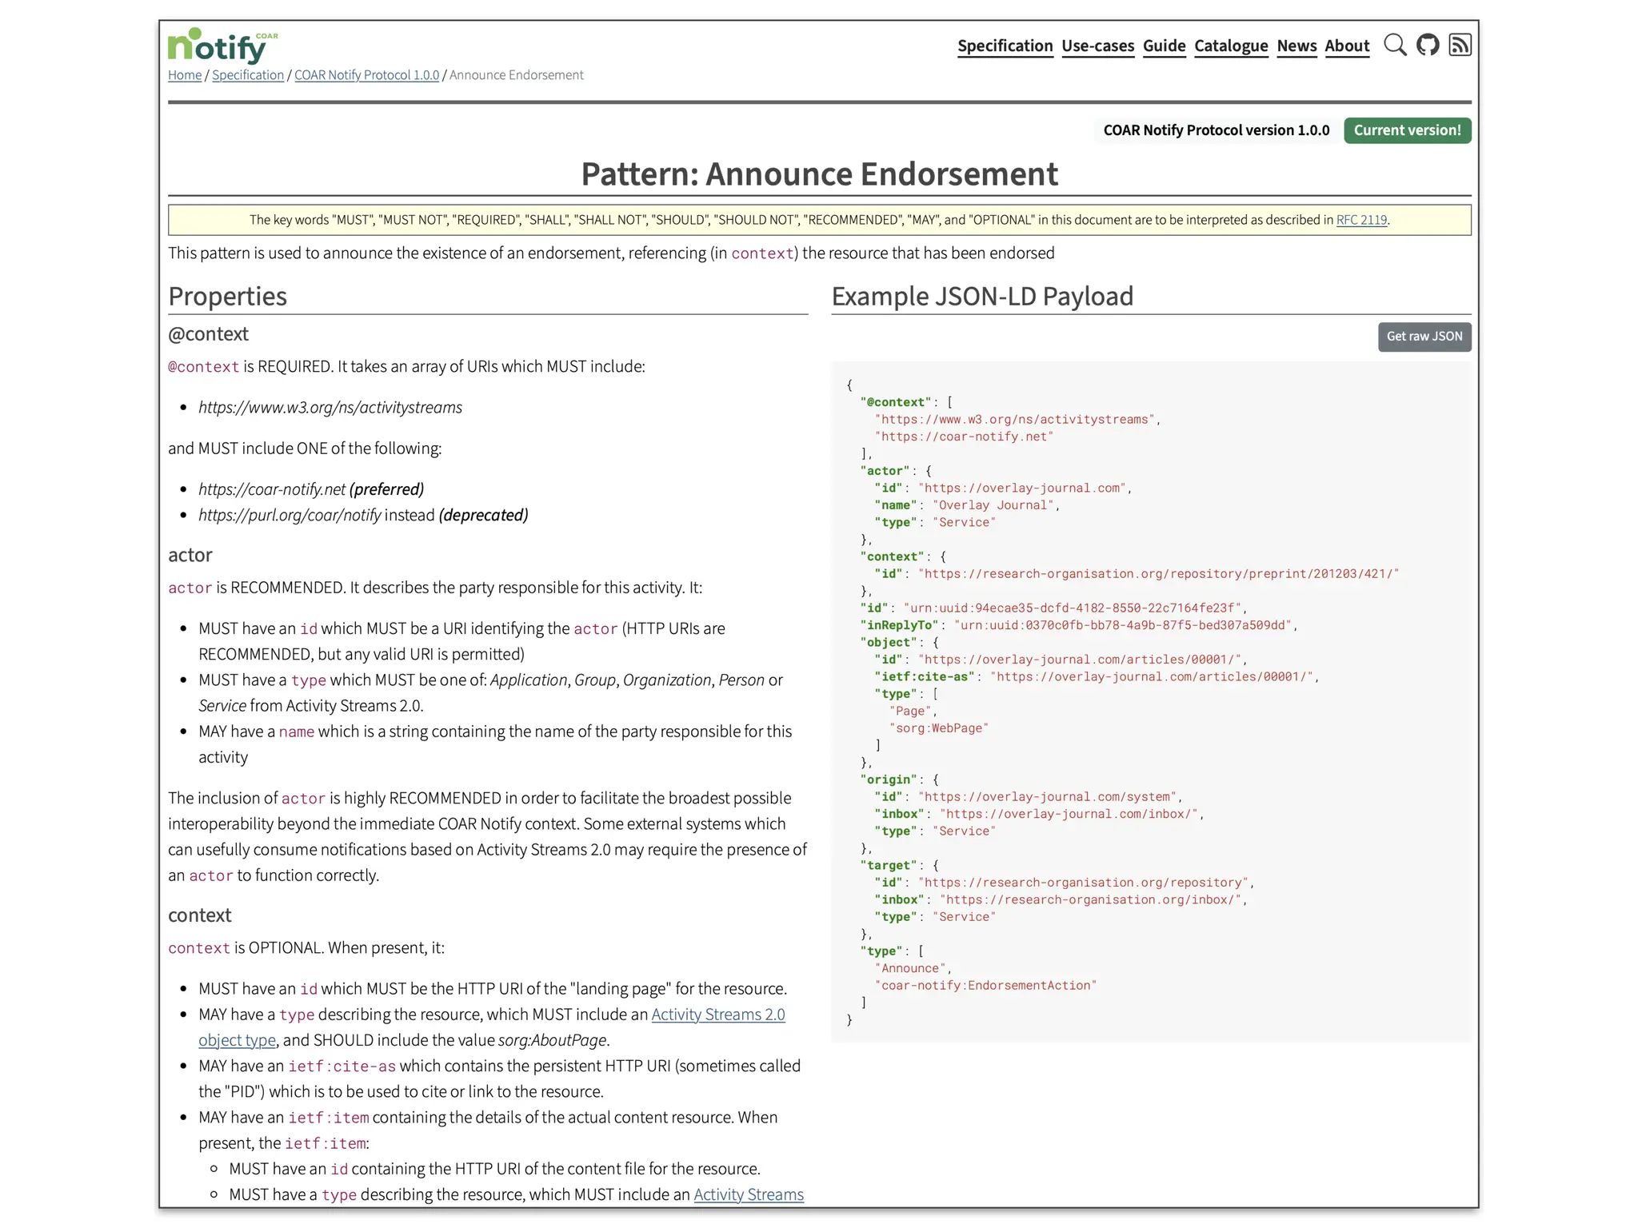Click the Activity Streams link under ietf:item

tap(748, 1194)
